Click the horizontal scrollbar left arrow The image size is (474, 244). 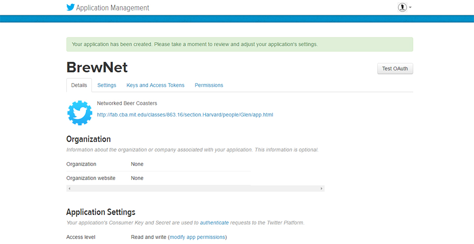click(x=69, y=189)
